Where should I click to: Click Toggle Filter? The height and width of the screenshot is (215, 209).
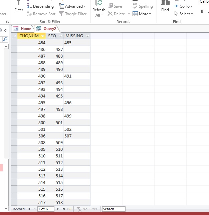(73, 14)
